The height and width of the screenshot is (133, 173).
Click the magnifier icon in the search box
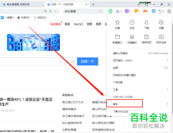[x=100, y=11]
